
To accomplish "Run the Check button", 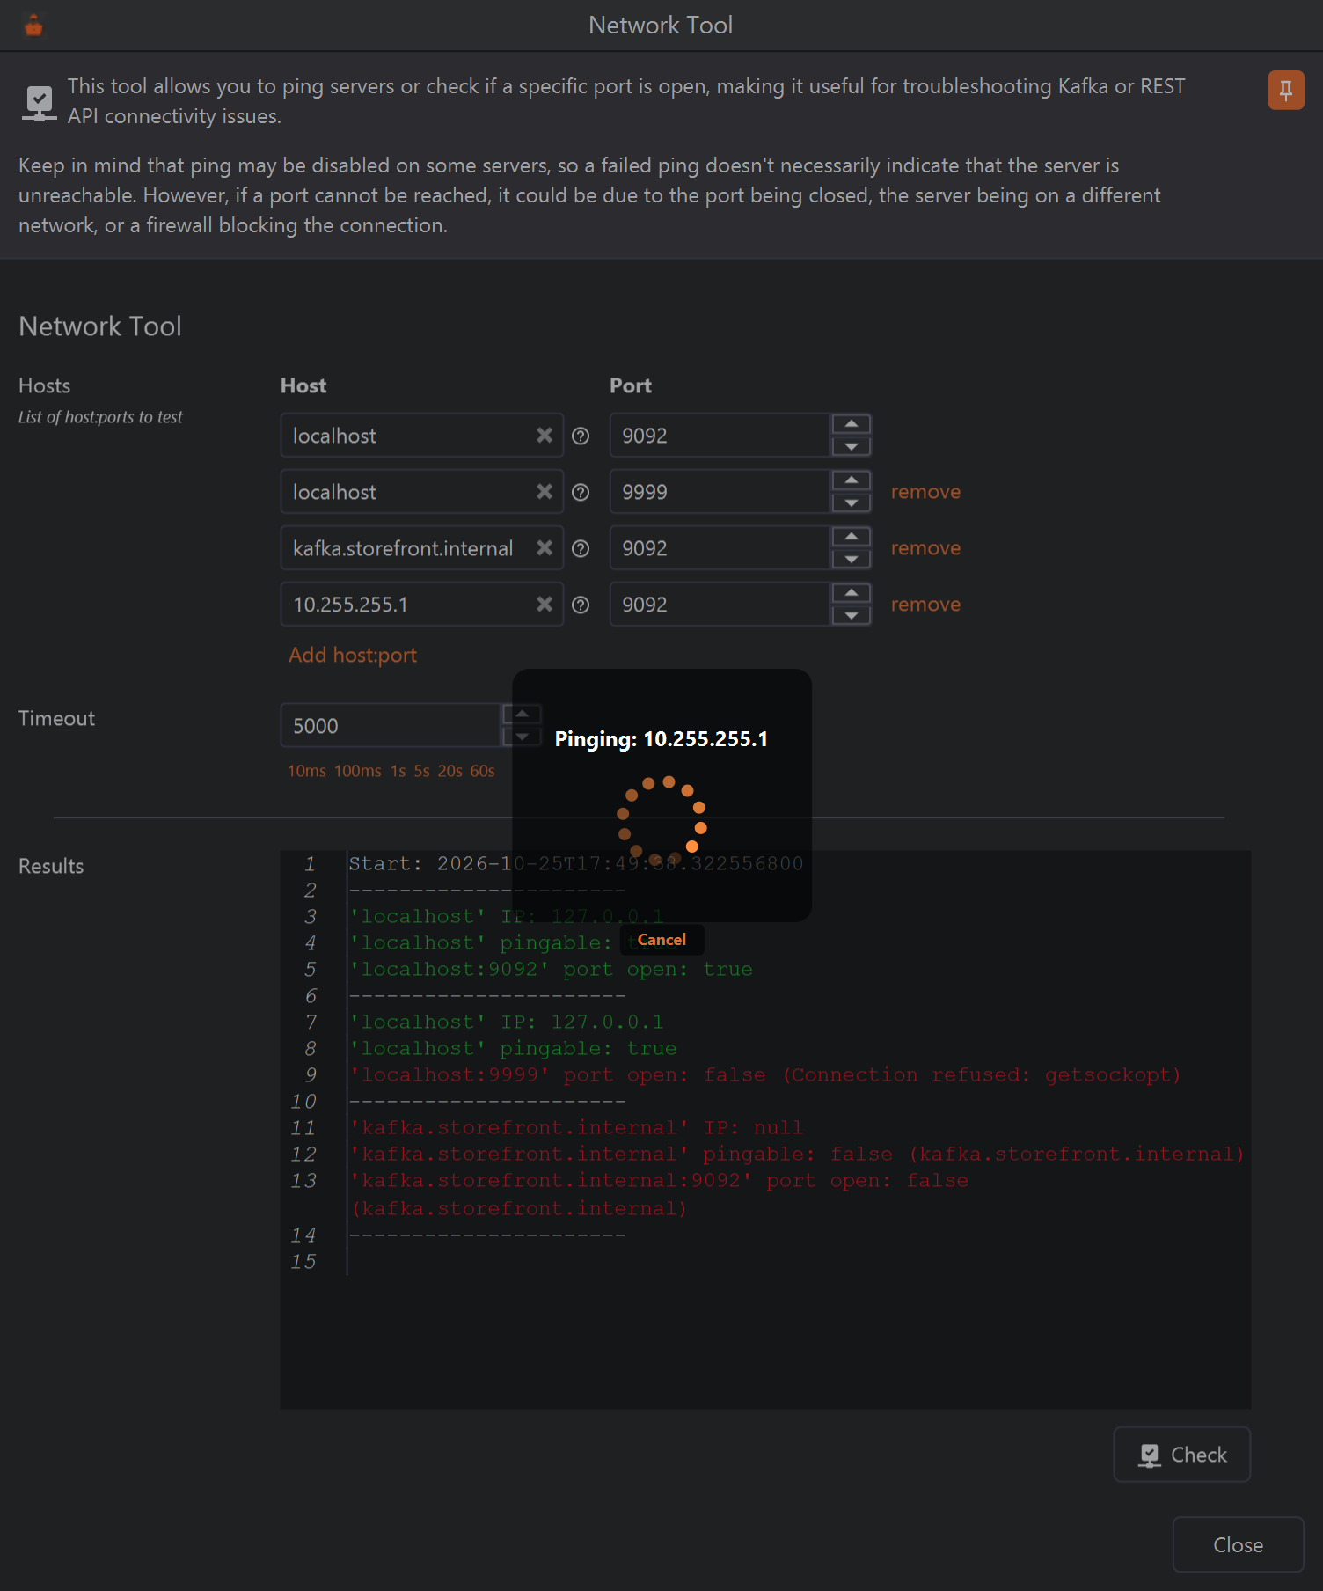I will click(x=1182, y=1455).
